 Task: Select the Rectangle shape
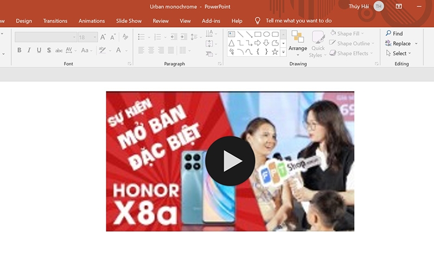point(258,34)
